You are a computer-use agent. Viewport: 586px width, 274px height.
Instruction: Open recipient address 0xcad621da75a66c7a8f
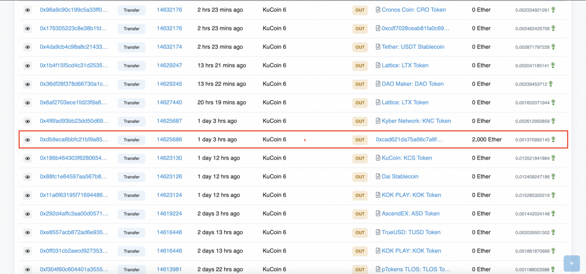pos(409,140)
